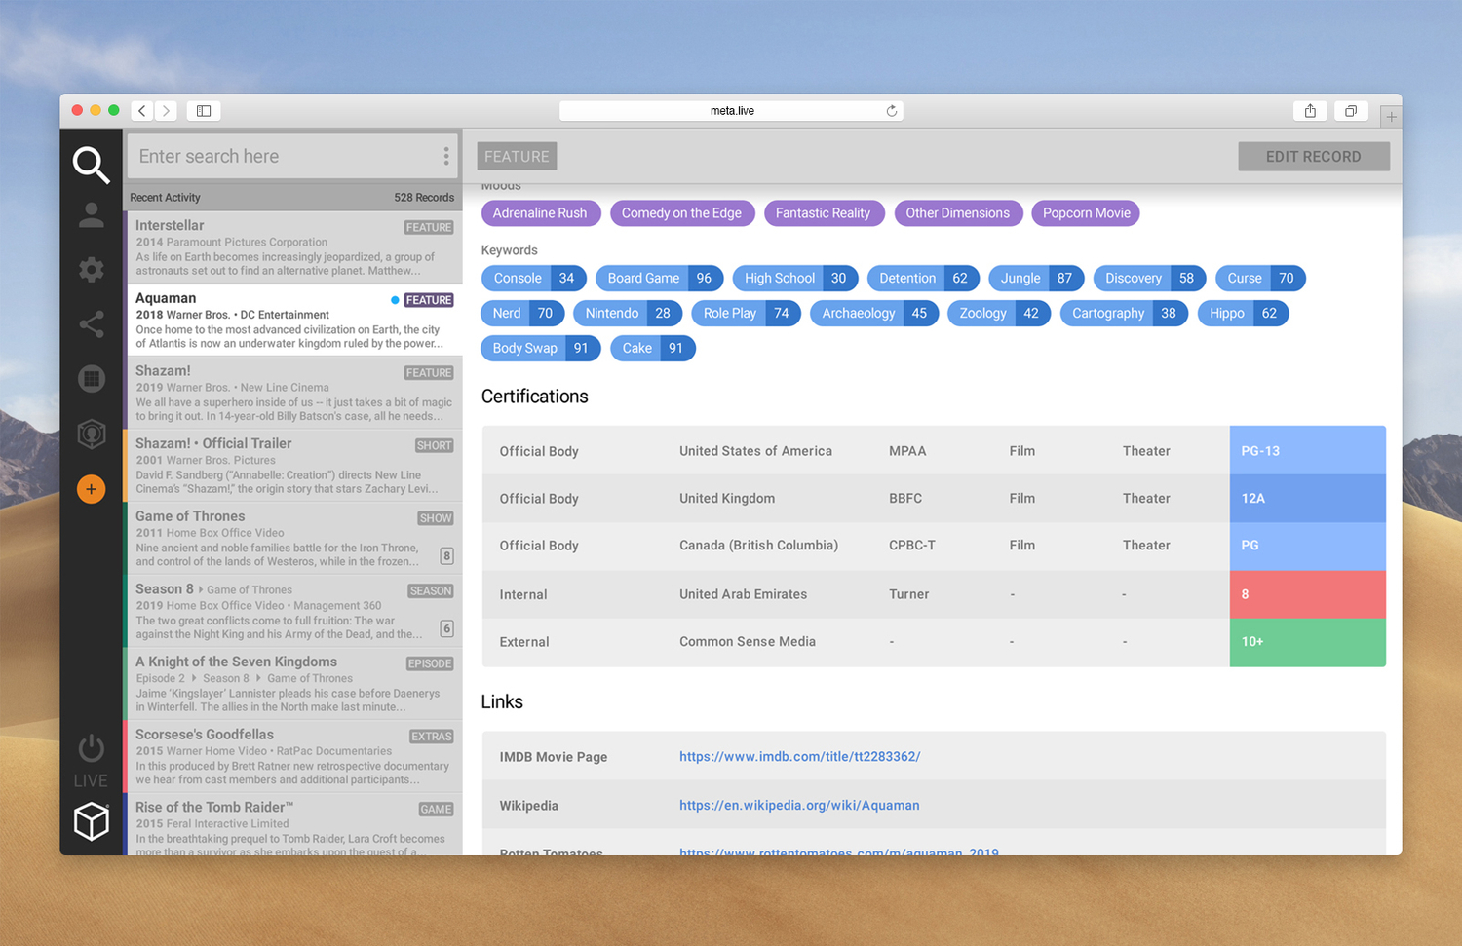Click the Zoology 42 keyword
The width and height of the screenshot is (1462, 946).
tap(999, 313)
